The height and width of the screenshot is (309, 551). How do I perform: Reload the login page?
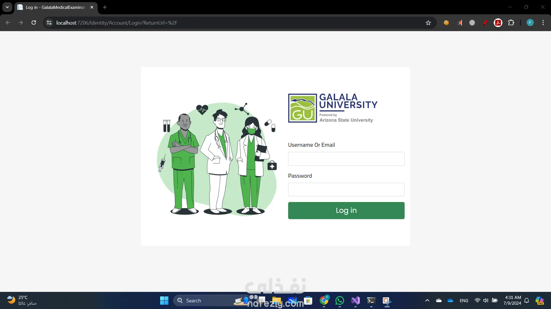[x=34, y=23]
